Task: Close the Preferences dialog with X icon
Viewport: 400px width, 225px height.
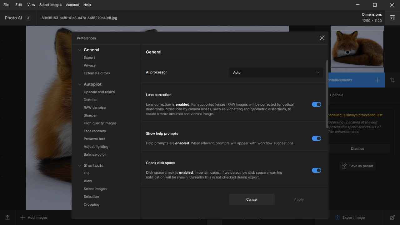Action: coord(322,38)
